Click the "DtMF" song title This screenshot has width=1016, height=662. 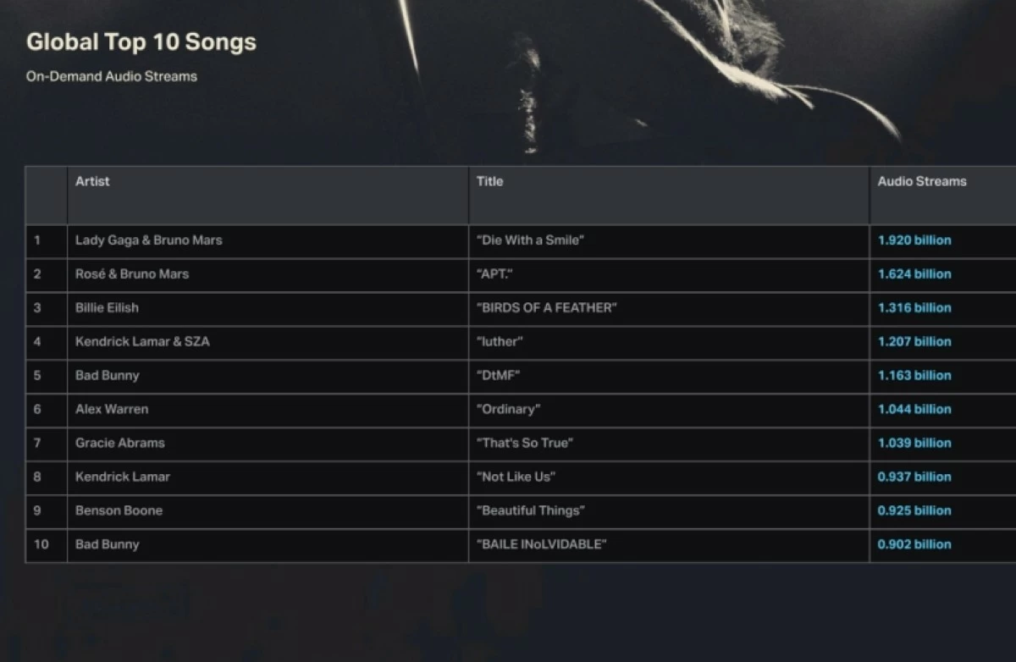pos(499,376)
